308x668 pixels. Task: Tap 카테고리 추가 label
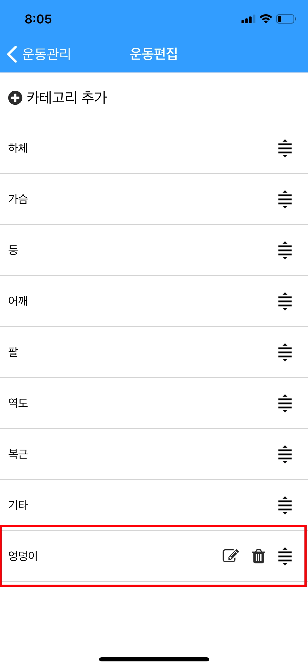[67, 98]
